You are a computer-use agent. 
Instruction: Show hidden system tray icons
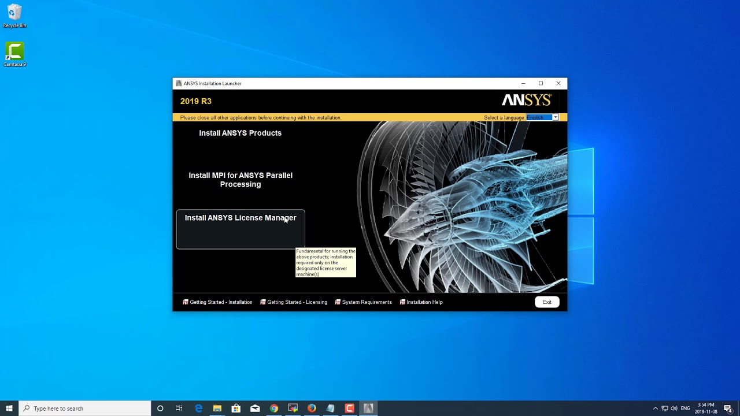pos(655,408)
